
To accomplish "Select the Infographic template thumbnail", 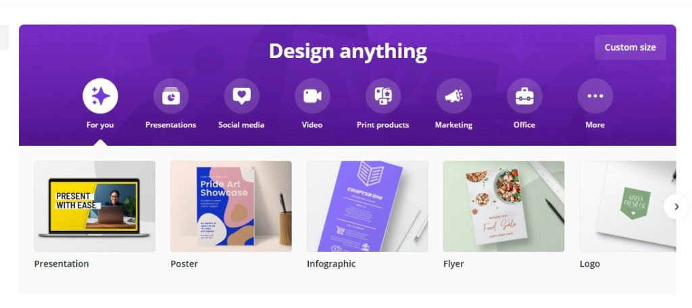I will 367,206.
